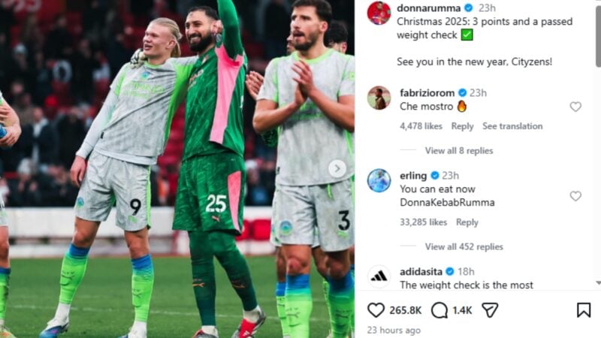This screenshot has width=601, height=338.
Task: Open the donnarumma username link
Action: 429,8
